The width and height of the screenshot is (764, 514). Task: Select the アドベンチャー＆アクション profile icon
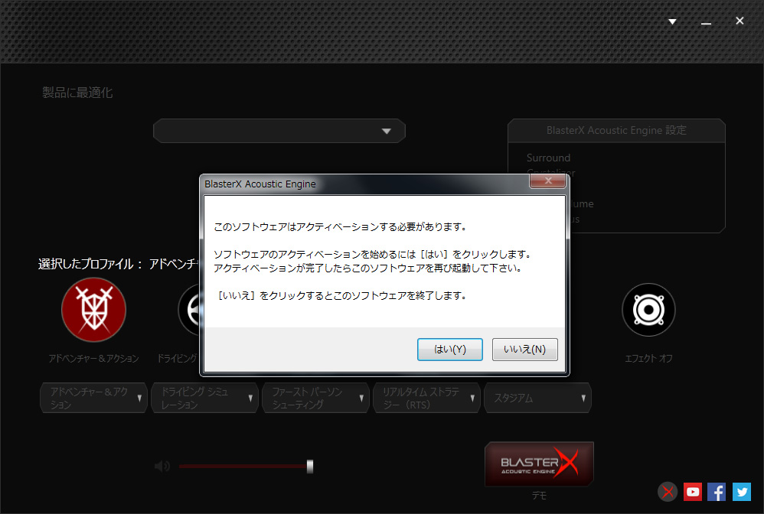click(x=93, y=310)
